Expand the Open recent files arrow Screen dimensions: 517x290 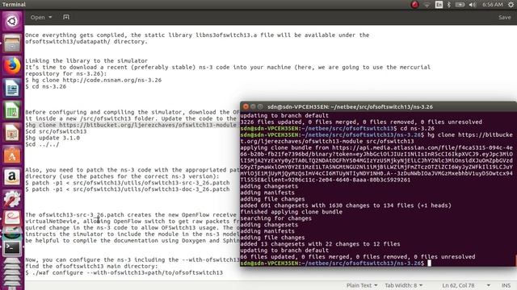click(x=50, y=17)
